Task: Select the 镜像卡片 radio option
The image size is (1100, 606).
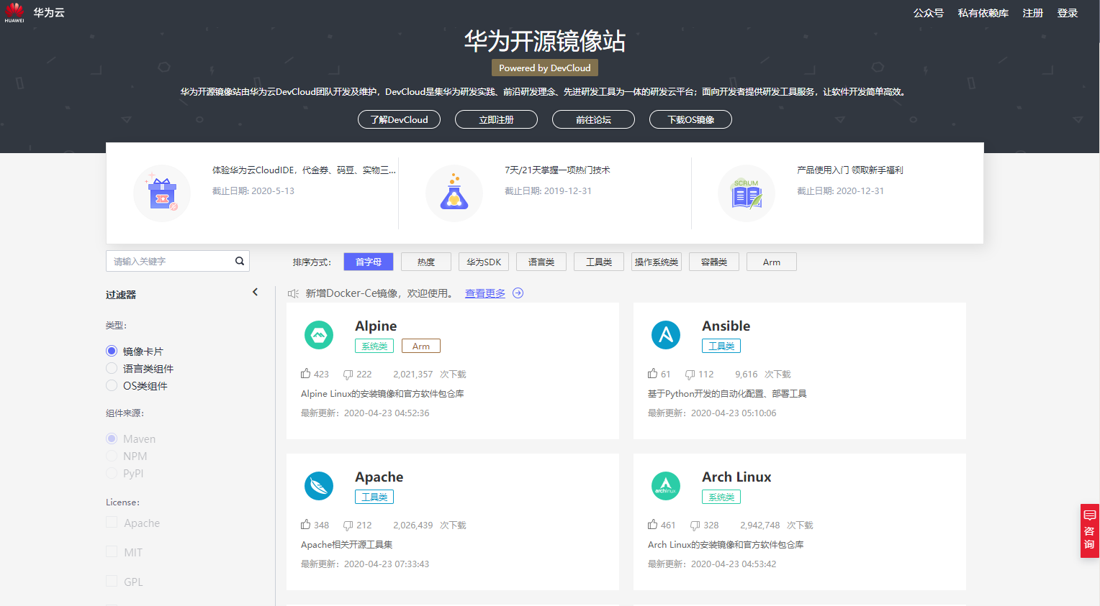Action: 112,351
